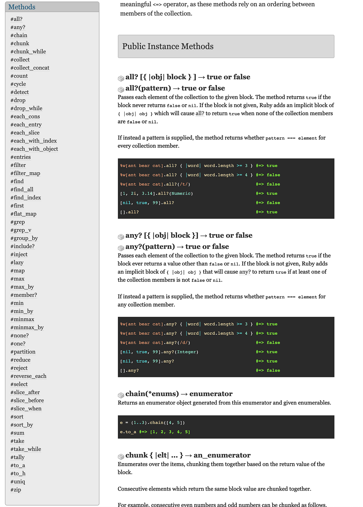
Task: Click the anchor icon beside all?(pattern) signature
Action: click(121, 89)
